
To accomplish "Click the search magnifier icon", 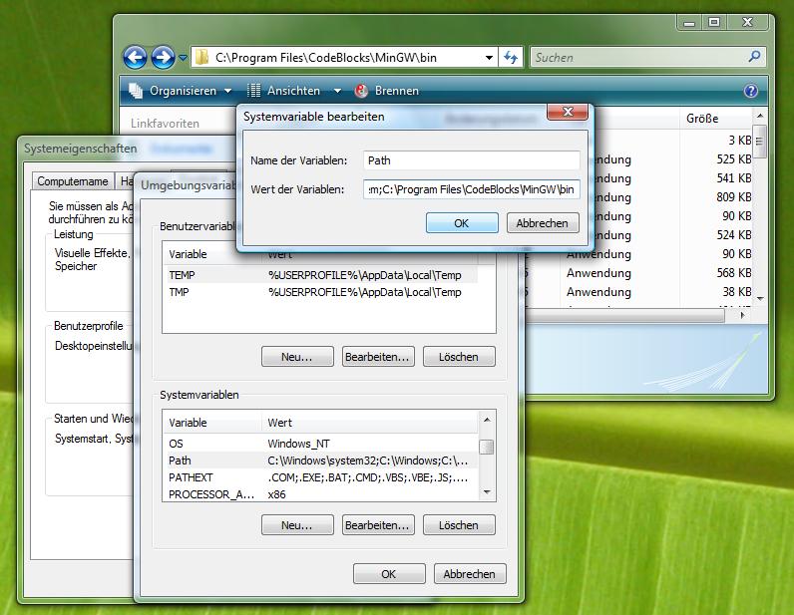I will pos(754,58).
